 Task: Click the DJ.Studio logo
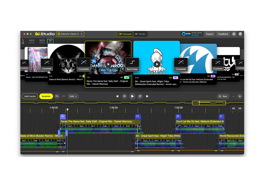pyautogui.click(x=45, y=34)
